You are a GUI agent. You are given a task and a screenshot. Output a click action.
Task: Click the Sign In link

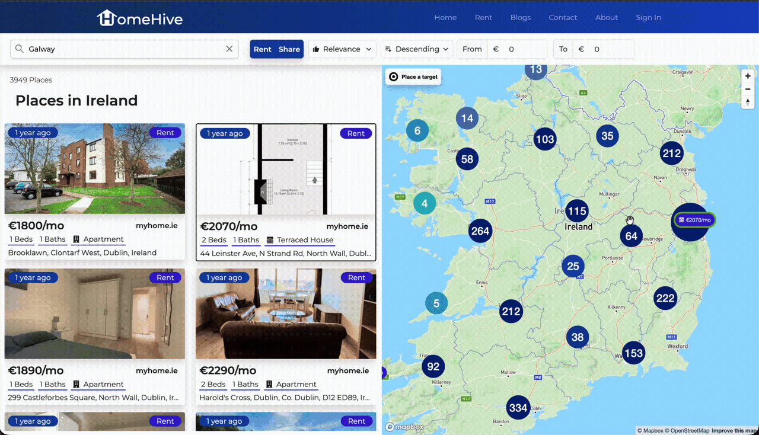(x=648, y=17)
